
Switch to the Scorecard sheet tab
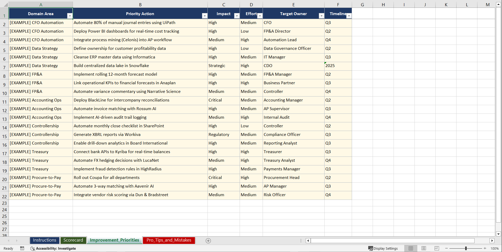pos(73,240)
